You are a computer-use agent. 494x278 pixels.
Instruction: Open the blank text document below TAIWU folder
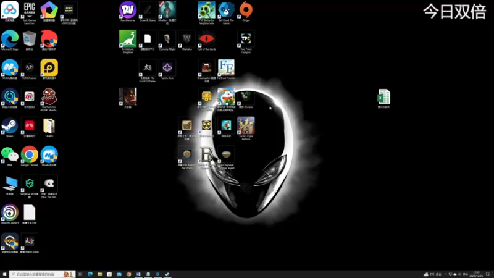pos(29,214)
